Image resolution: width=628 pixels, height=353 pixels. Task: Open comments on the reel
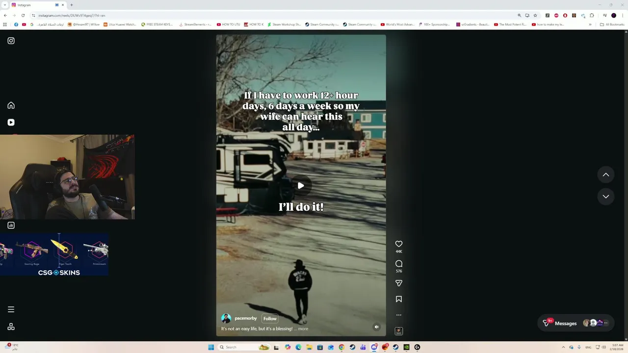(x=399, y=264)
